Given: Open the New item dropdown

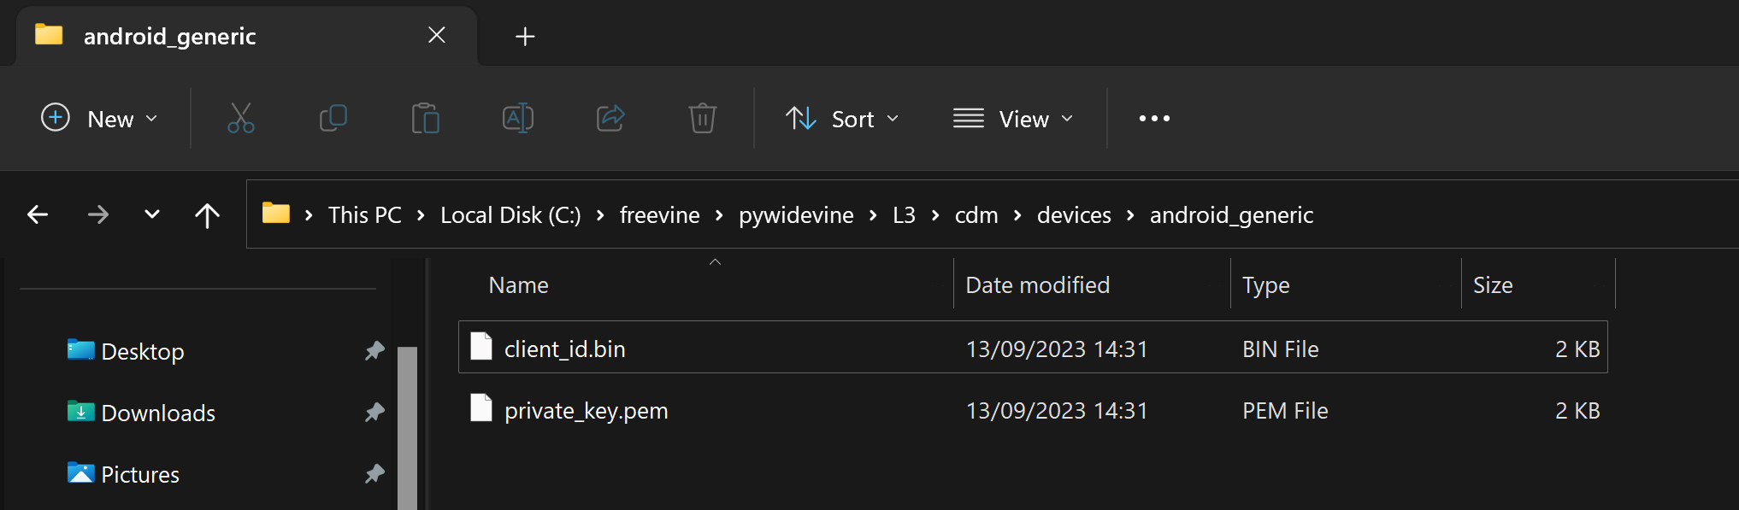Looking at the screenshot, I should tap(100, 118).
